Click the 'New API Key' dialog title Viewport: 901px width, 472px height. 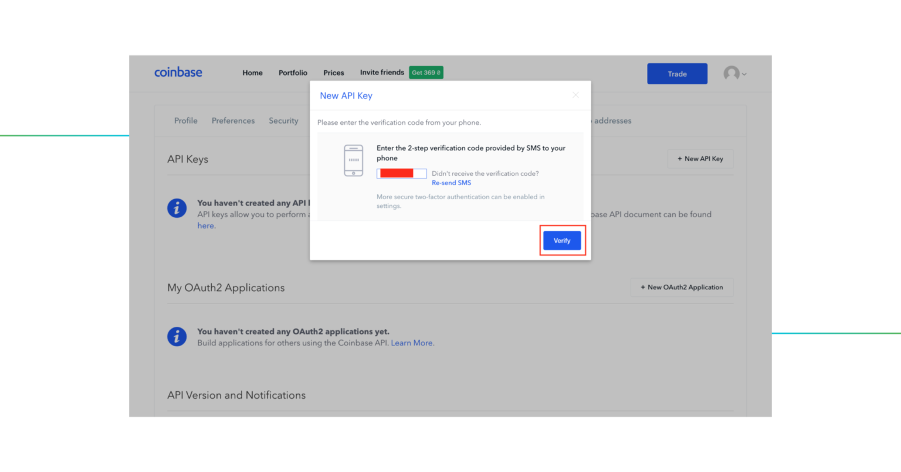click(x=346, y=95)
